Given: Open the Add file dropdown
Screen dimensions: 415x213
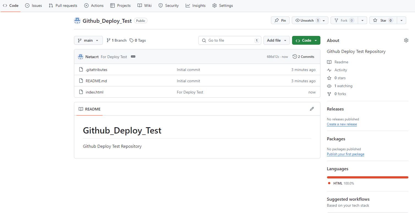Looking at the screenshot, I should click(x=276, y=40).
